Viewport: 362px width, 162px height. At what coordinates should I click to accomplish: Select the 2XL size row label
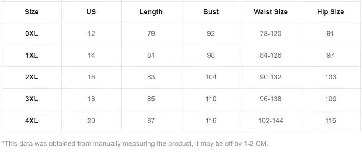click(31, 77)
